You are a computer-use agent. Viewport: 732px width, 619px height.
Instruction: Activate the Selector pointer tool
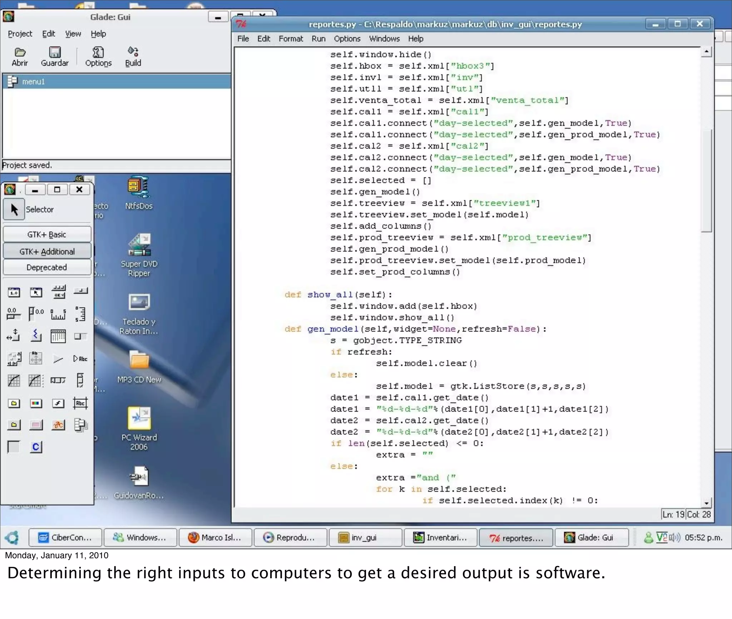14,209
